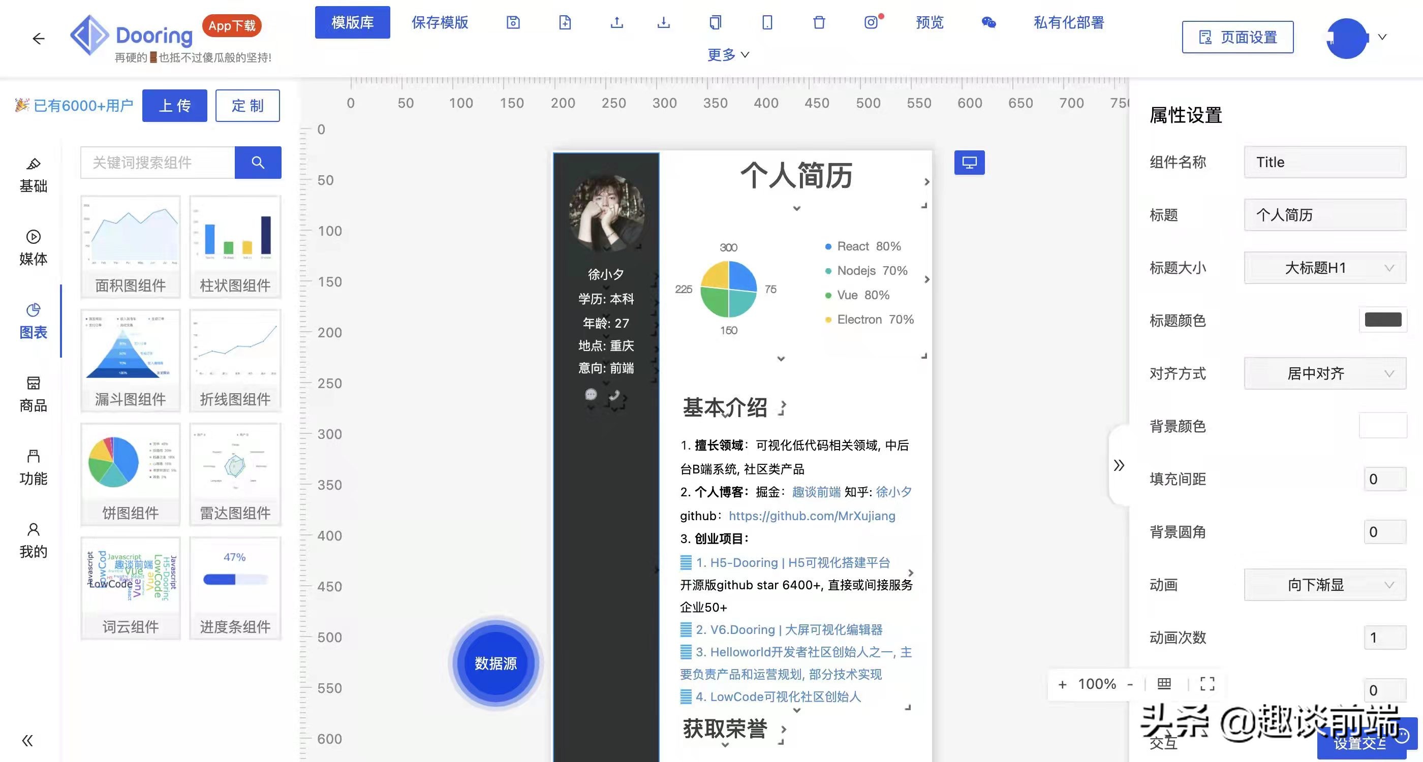Click the 动画次数 number field
Image resolution: width=1423 pixels, height=762 pixels.
point(1385,638)
